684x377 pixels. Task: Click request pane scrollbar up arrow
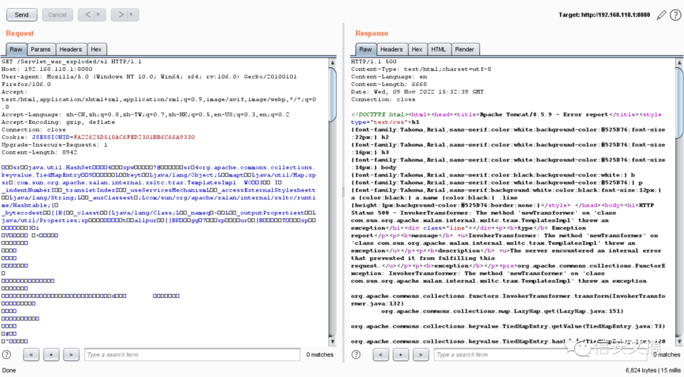[332, 63]
